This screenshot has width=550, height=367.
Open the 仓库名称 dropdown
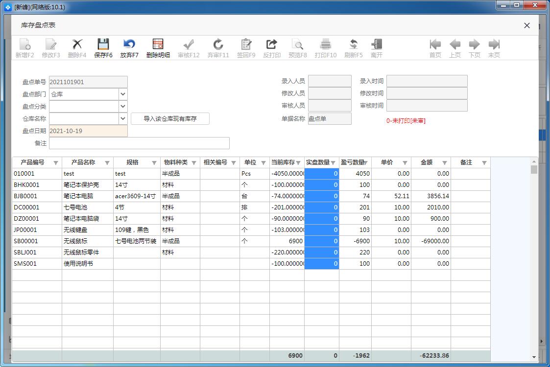coord(123,118)
